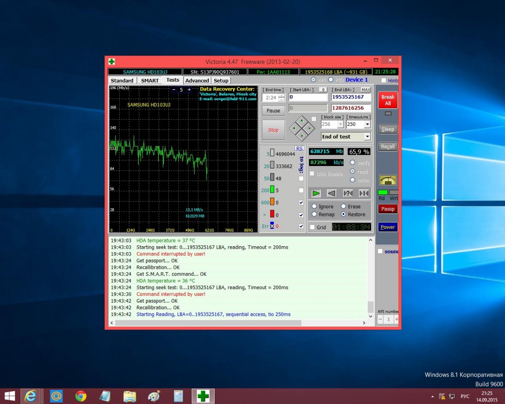
Task: Click the Victoria green cross title bar icon
Action: pyautogui.click(x=112, y=61)
